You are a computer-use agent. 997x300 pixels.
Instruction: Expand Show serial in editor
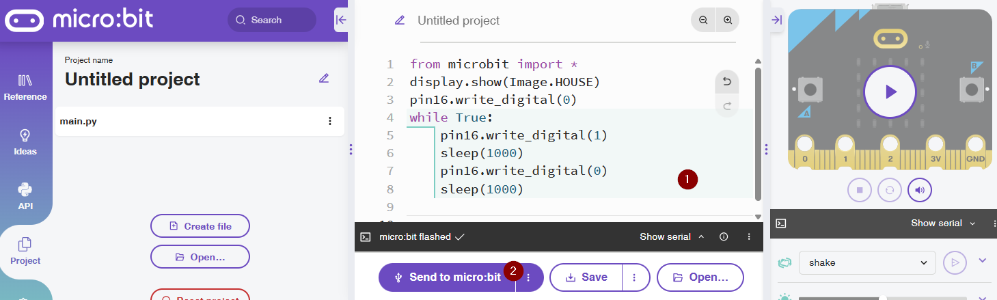coord(671,237)
